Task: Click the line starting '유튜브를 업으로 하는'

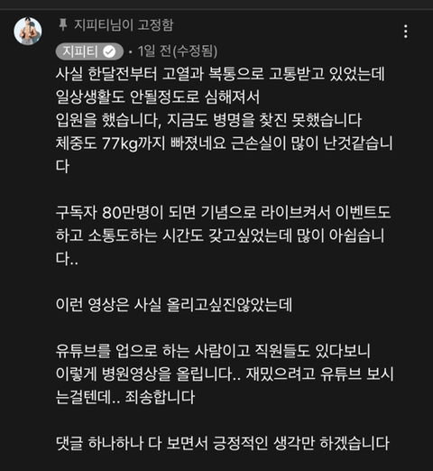Action: point(213,351)
